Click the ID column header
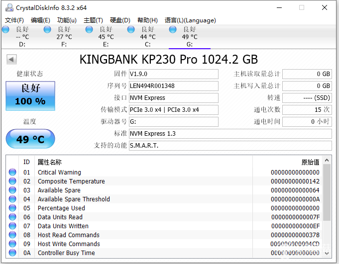Screen dimensions: 339x264 [x=26, y=162]
